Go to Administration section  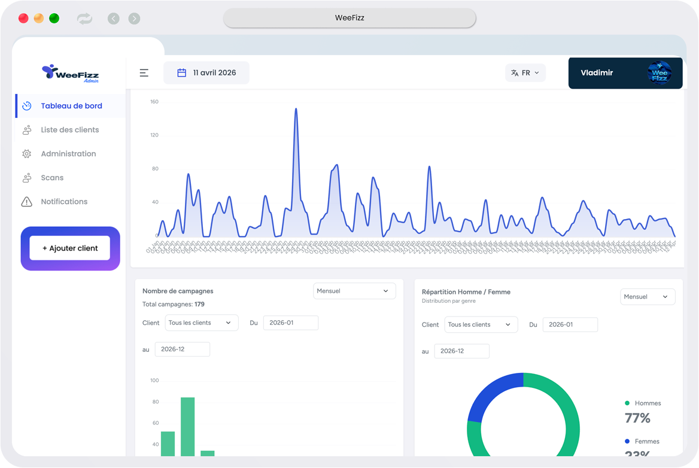tap(68, 154)
